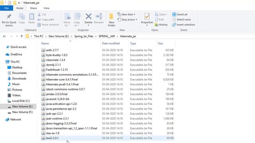Select the classmate-1.3.4 jar icon
Screen dimensions: 255x143
pos(43,60)
